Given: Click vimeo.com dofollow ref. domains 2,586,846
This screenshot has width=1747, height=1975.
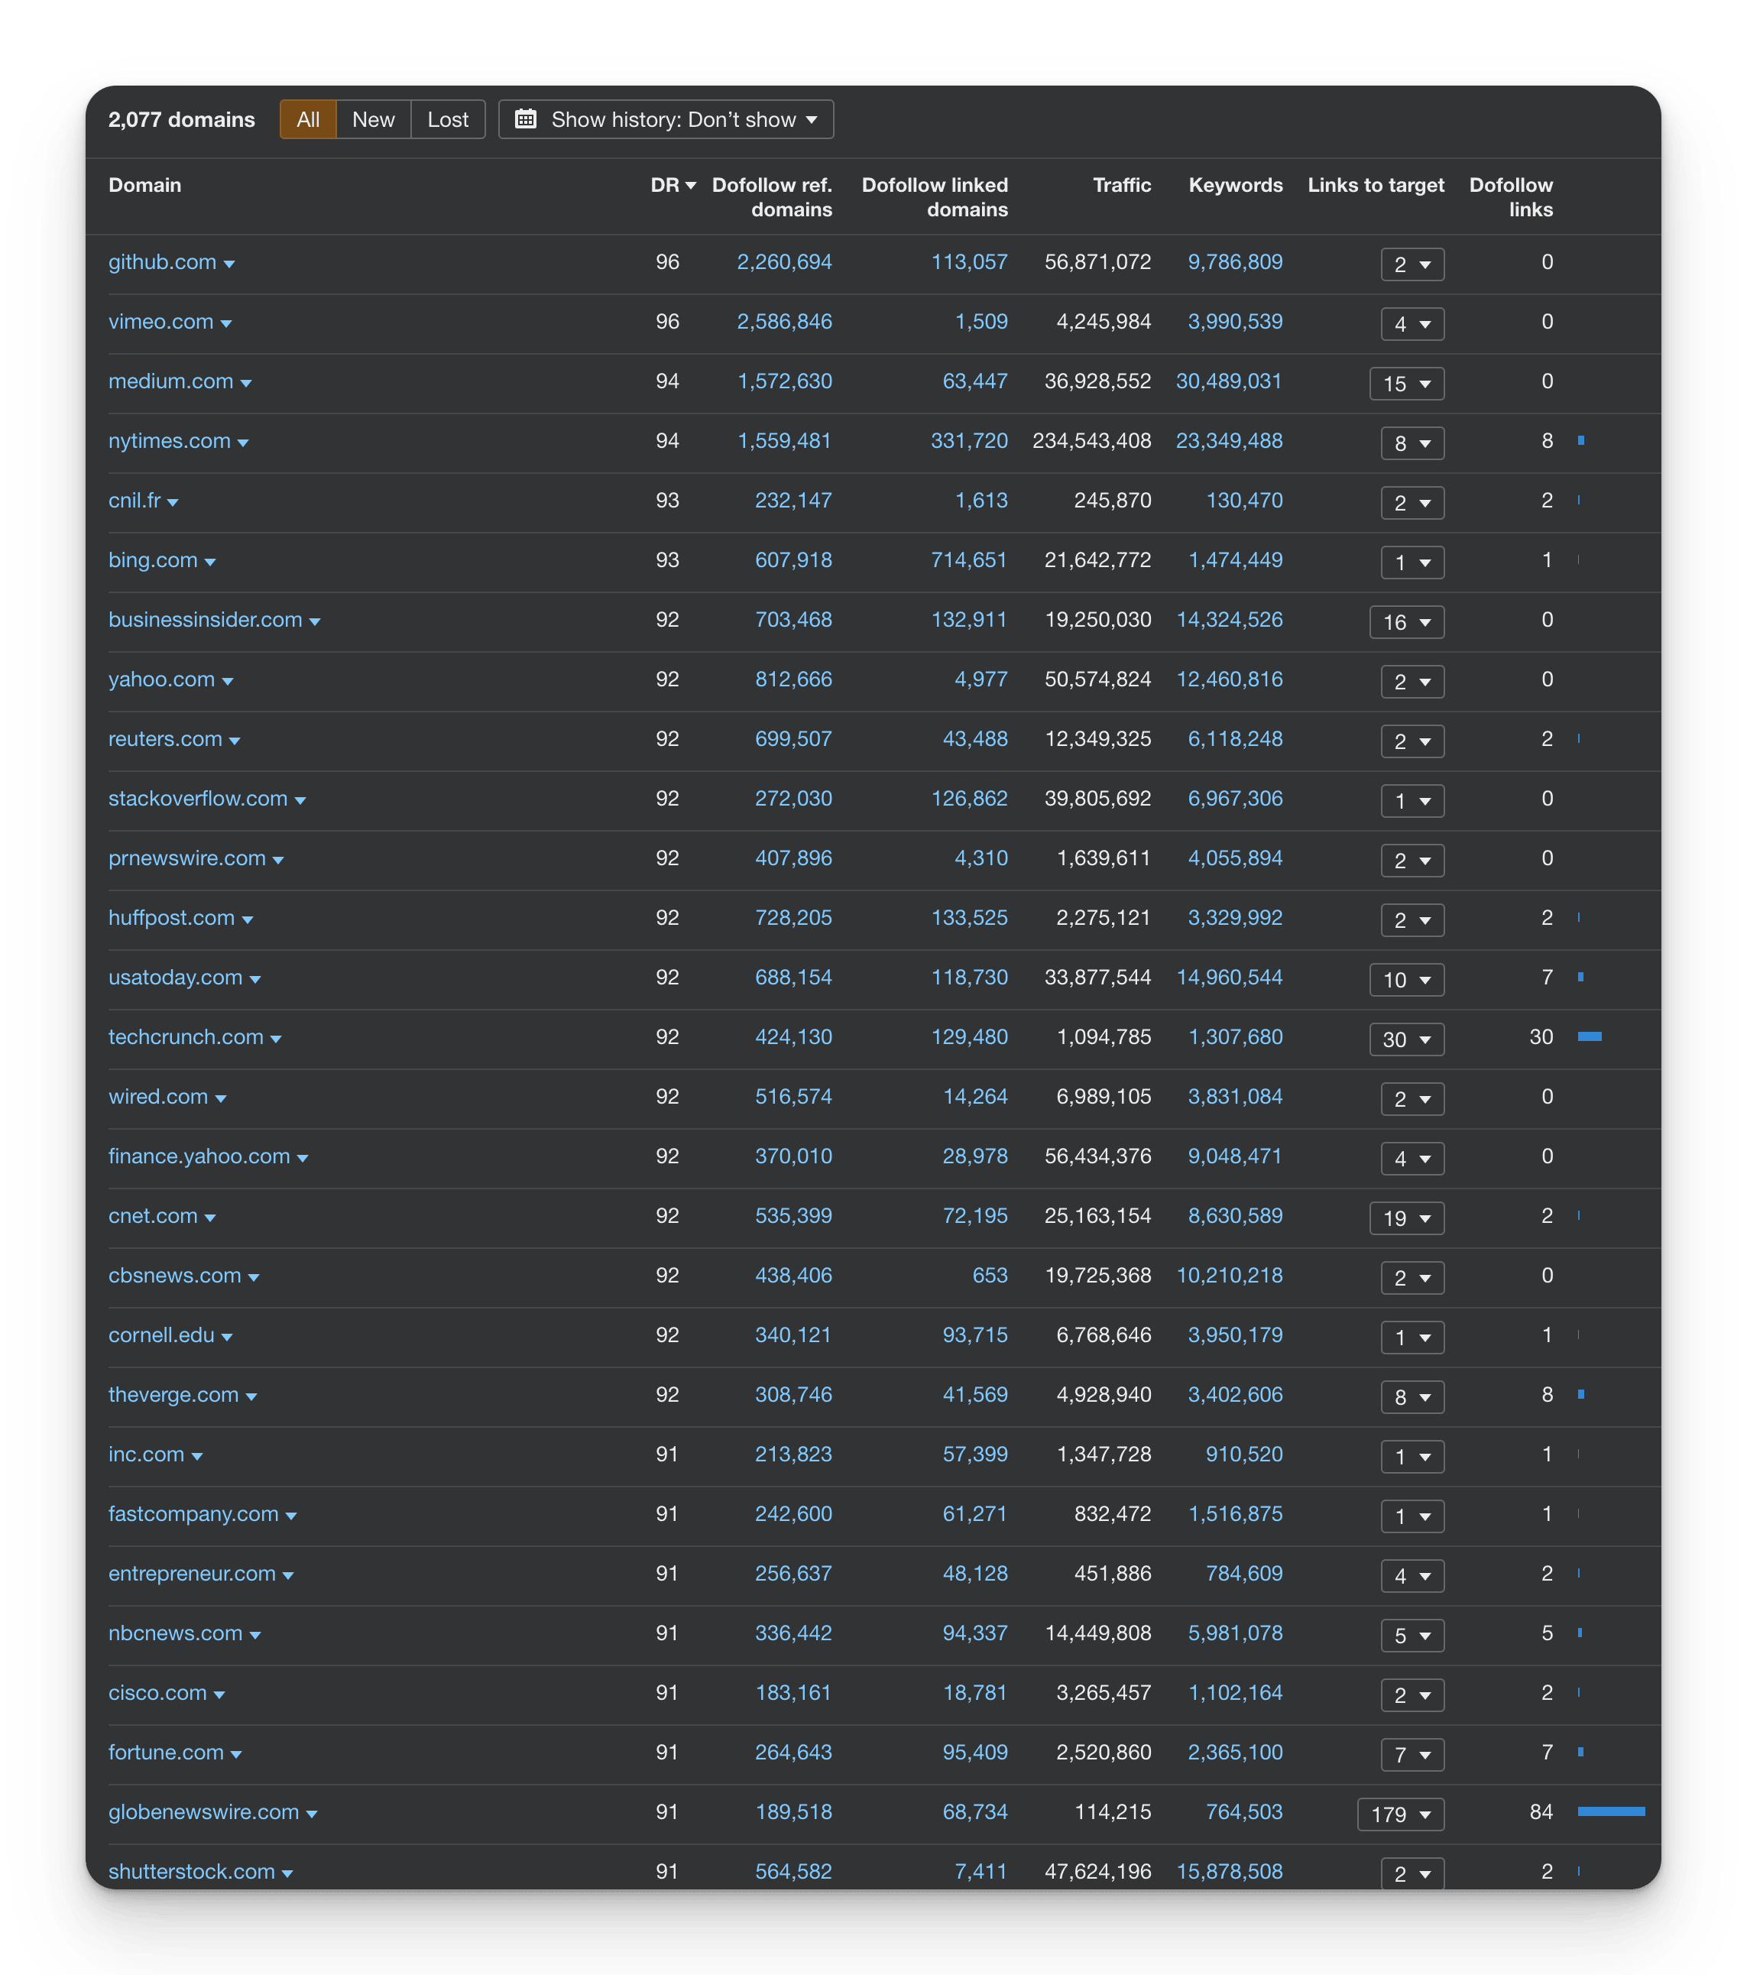Looking at the screenshot, I should click(783, 322).
